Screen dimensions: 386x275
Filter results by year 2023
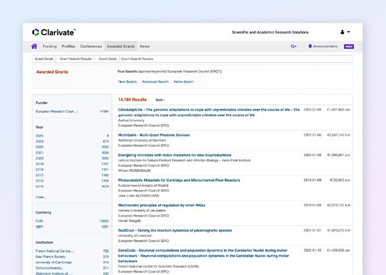tap(40, 141)
